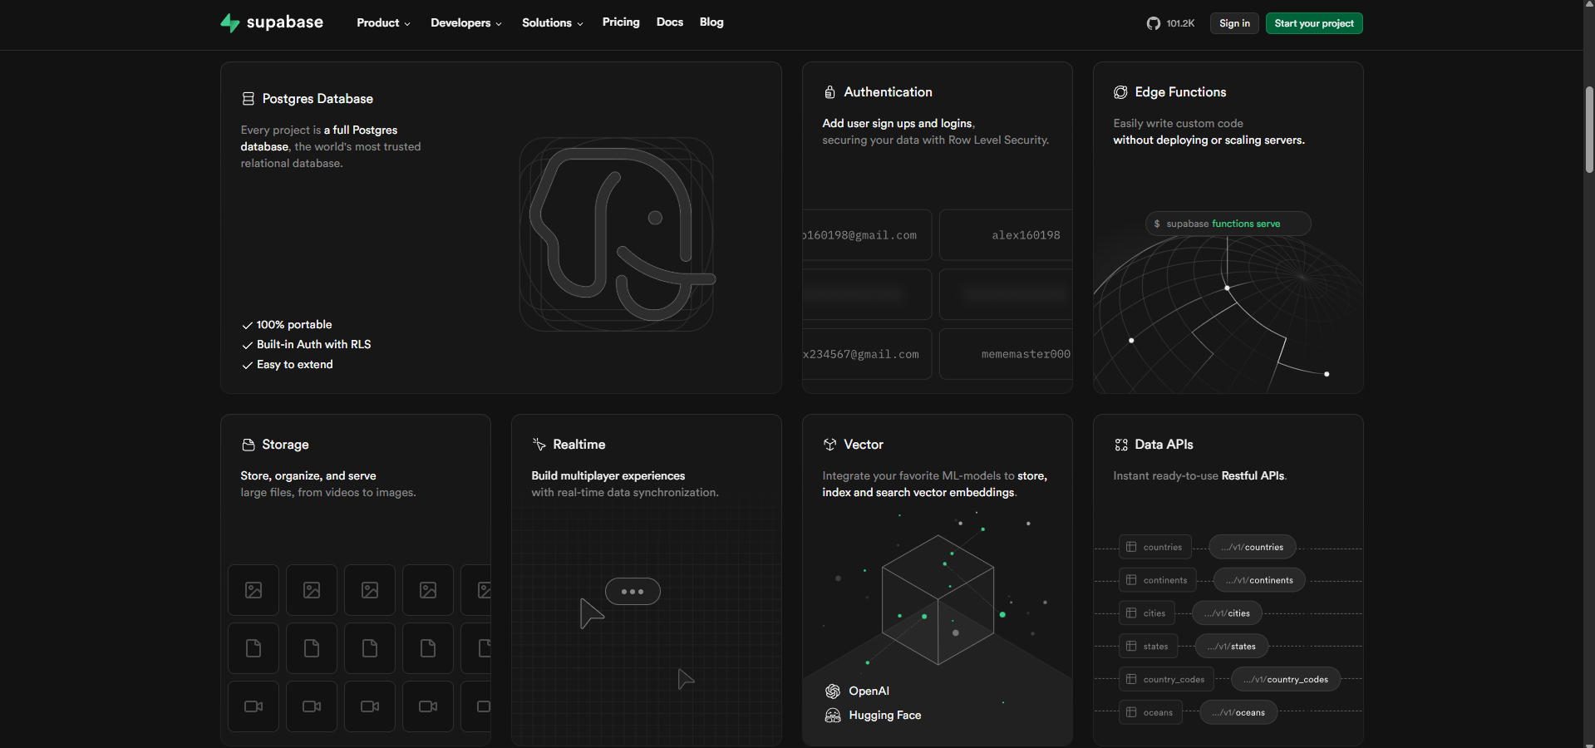Click the Start your project button
This screenshot has width=1595, height=748.
1313,23
